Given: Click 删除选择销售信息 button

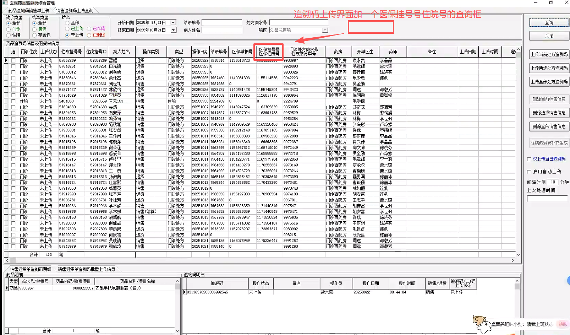Looking at the screenshot, I should point(549,113).
